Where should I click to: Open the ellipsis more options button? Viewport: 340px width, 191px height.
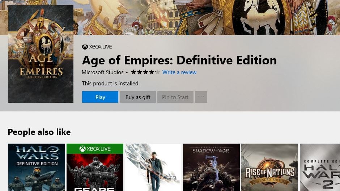201,97
